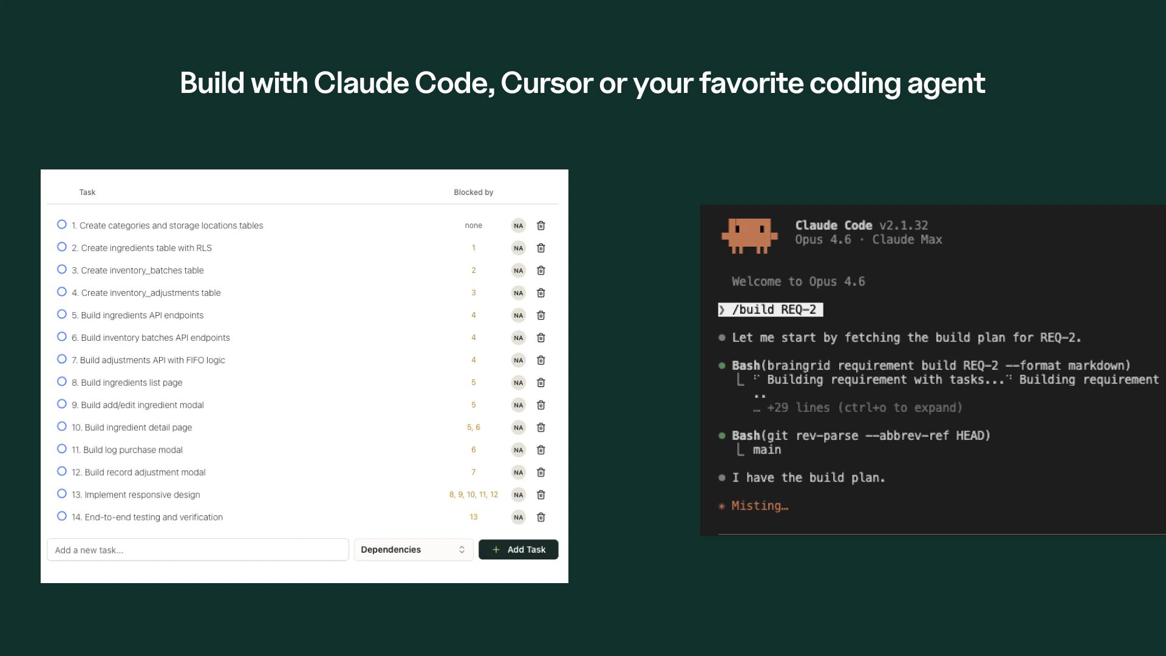Image resolution: width=1166 pixels, height=656 pixels.
Task: Mark "Create inventory_batches table" as complete
Action: 61,269
